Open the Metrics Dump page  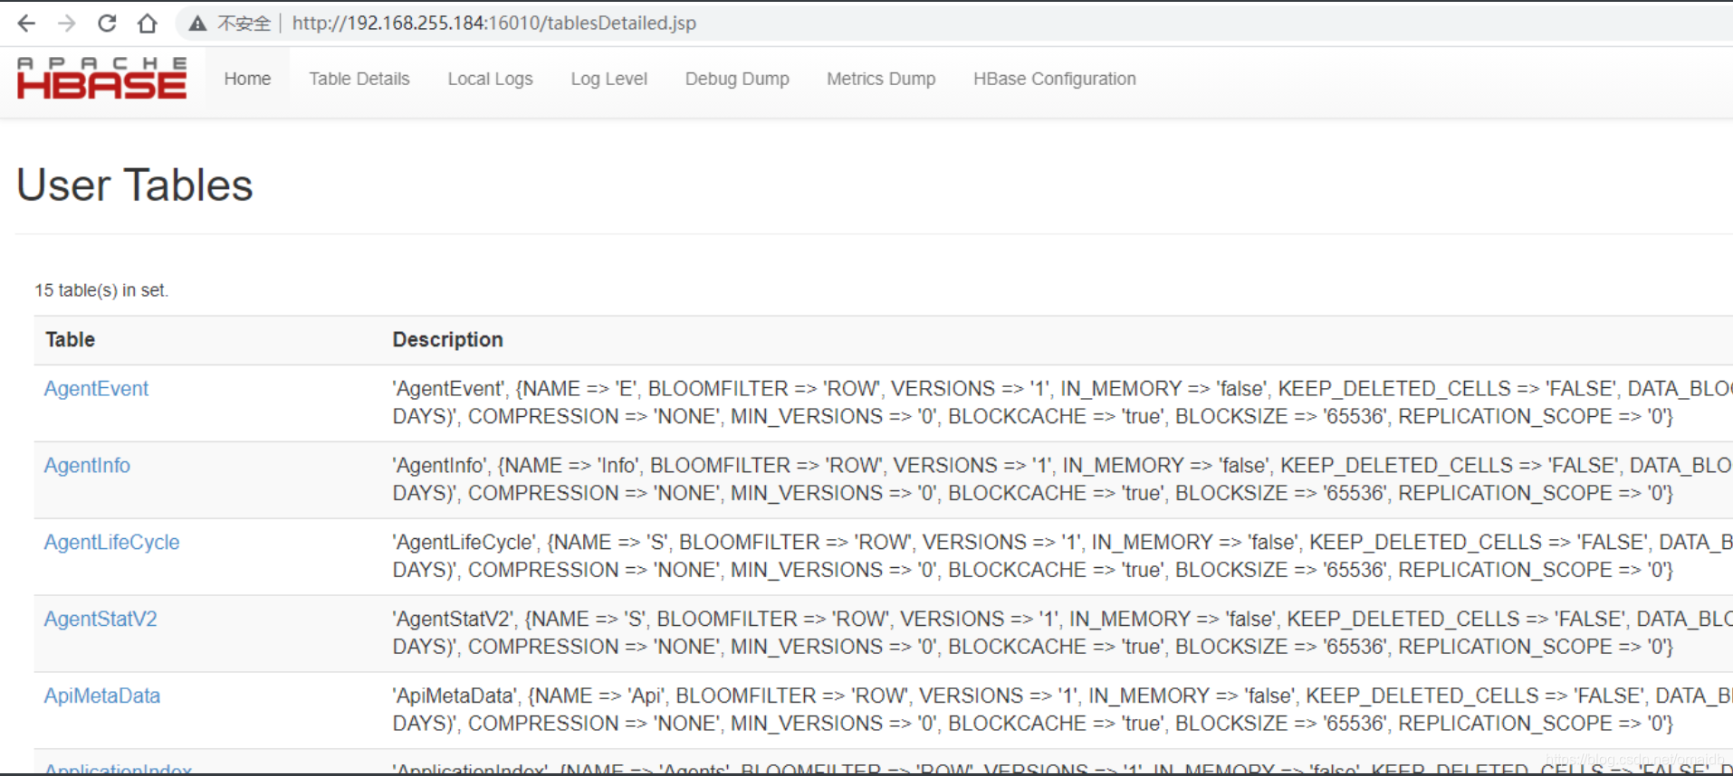point(881,79)
